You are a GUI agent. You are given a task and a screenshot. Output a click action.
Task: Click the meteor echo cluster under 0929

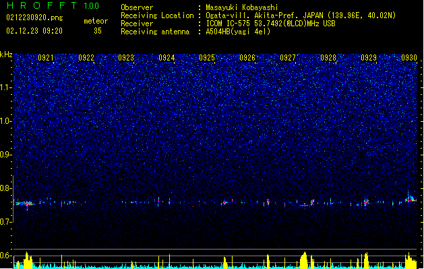point(366,202)
